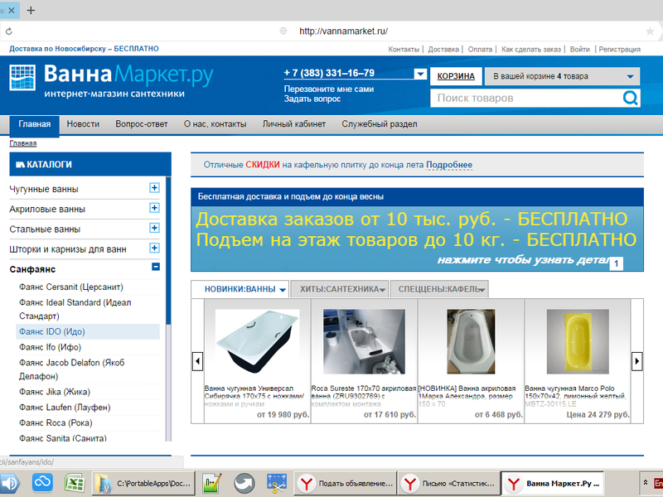Switch to PortableApps folder window in taskbar

tap(143, 483)
